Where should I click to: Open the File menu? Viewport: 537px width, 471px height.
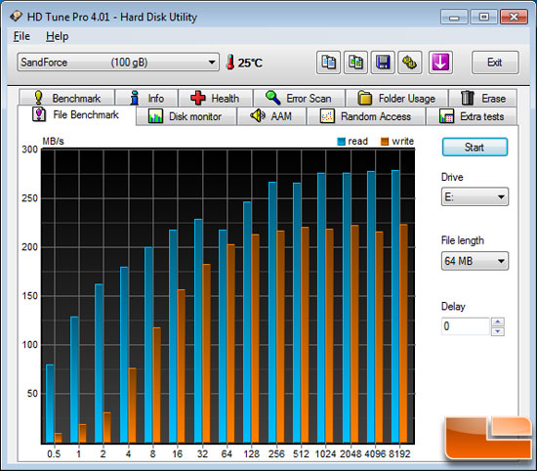pyautogui.click(x=21, y=36)
